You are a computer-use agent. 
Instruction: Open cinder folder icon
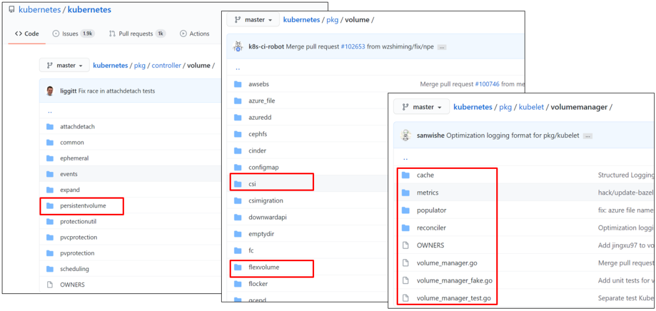click(x=238, y=151)
